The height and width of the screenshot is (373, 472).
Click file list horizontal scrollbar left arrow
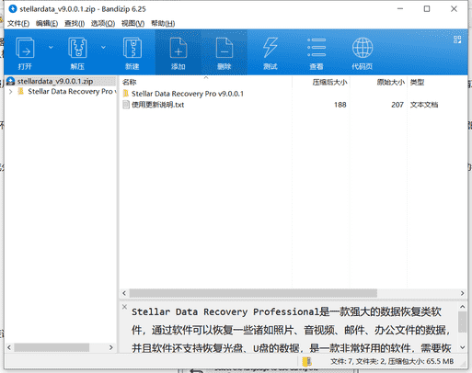(124, 293)
